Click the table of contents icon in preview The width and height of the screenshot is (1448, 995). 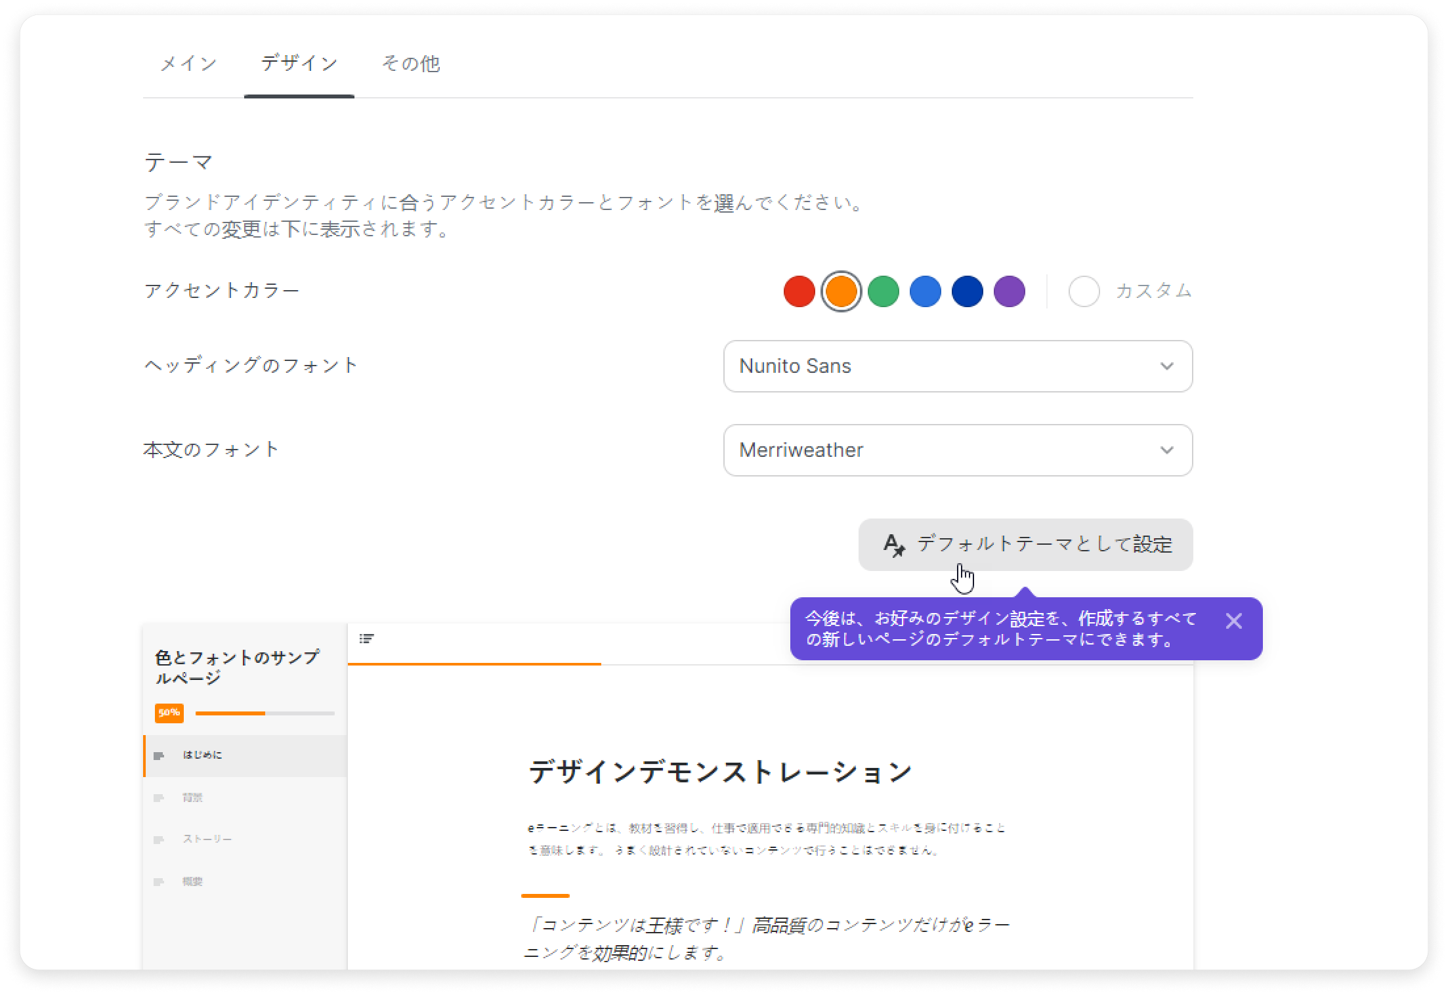[367, 639]
